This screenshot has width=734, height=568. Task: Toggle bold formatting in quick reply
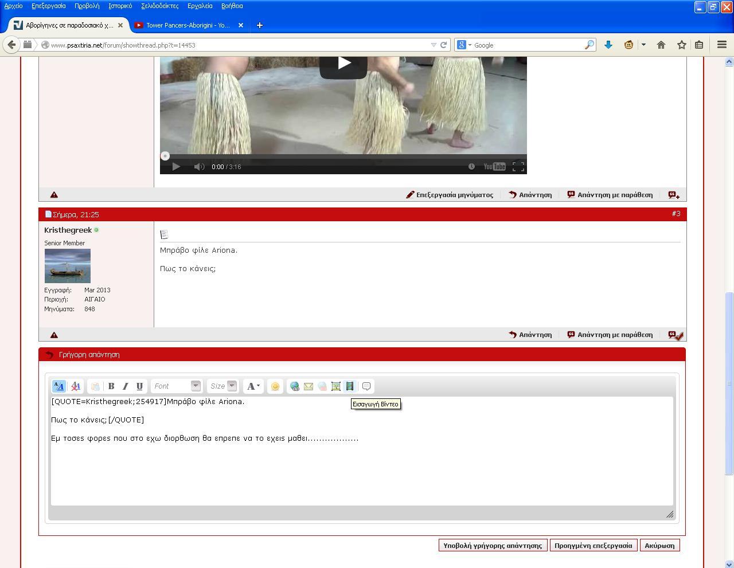(111, 386)
